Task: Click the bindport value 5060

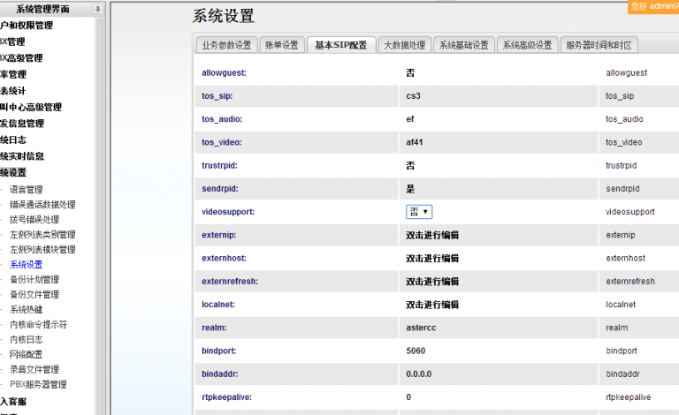Action: pyautogui.click(x=416, y=351)
